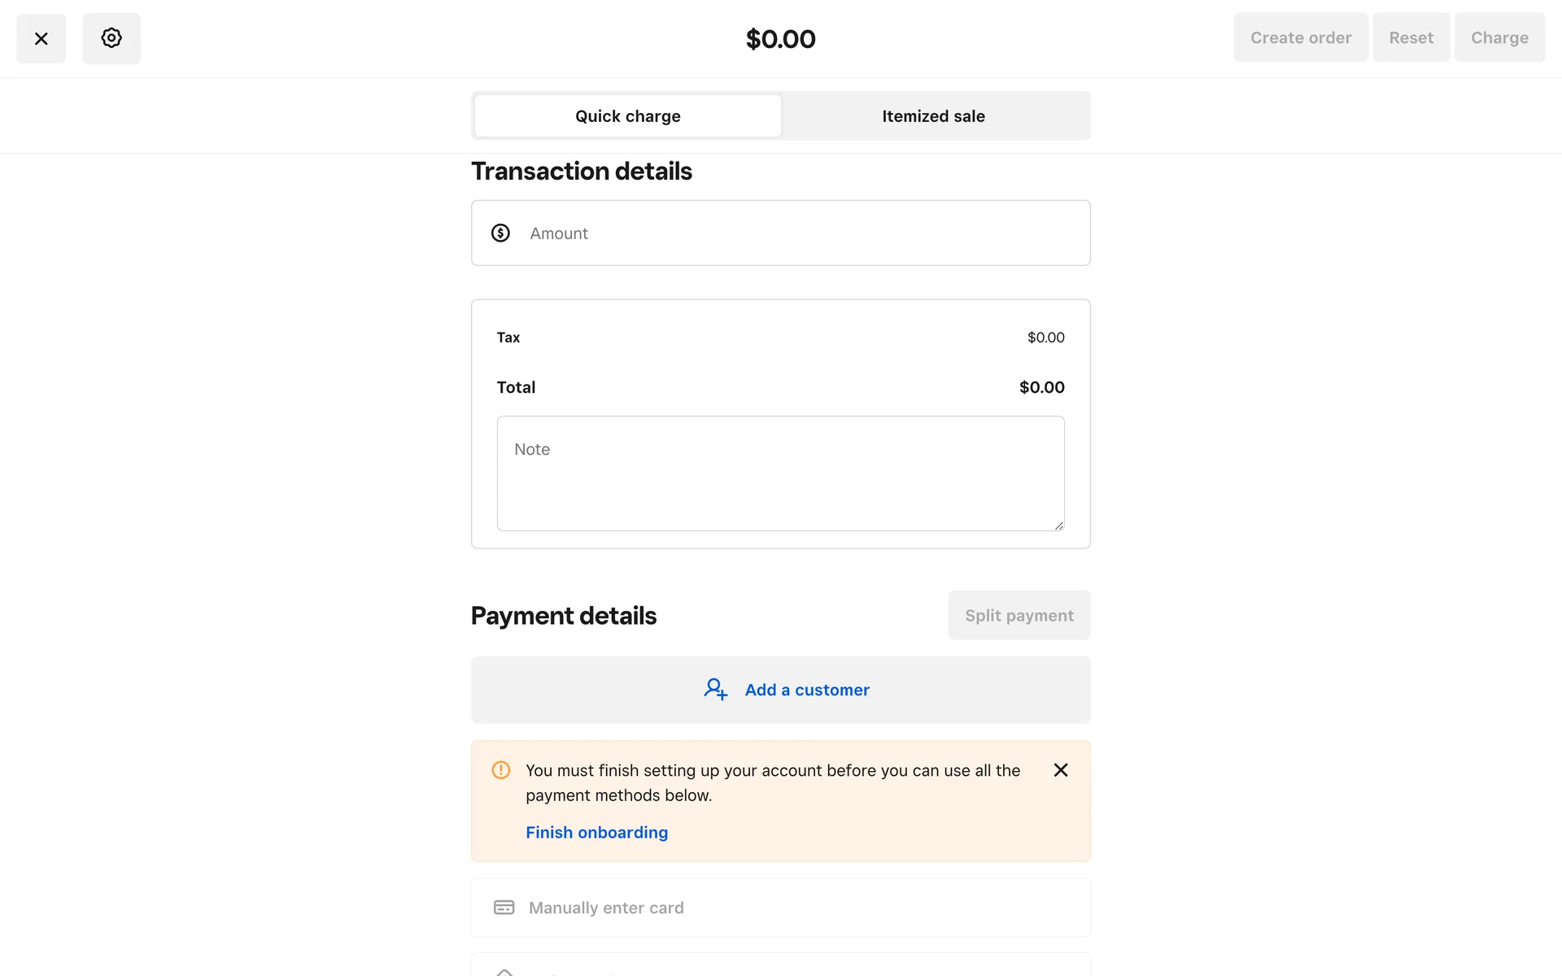
Task: Click the credit card icon
Action: 504,908
